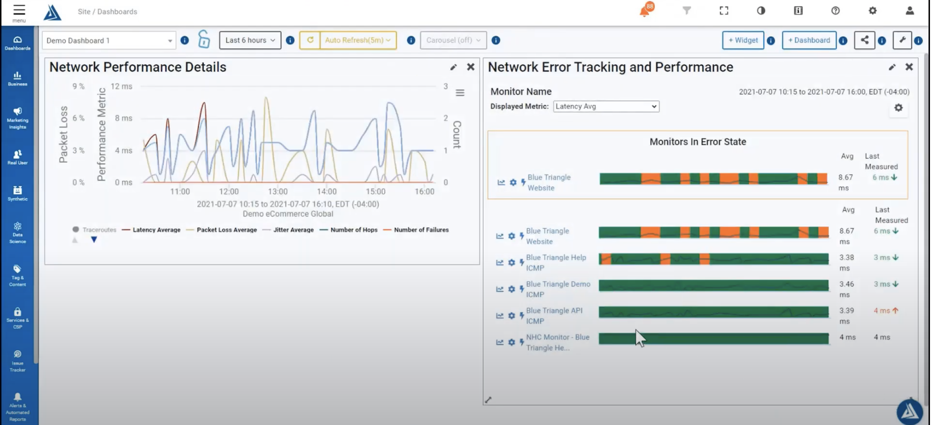950x425 pixels.
Task: Open settings gear in top header
Action: pos(873,11)
